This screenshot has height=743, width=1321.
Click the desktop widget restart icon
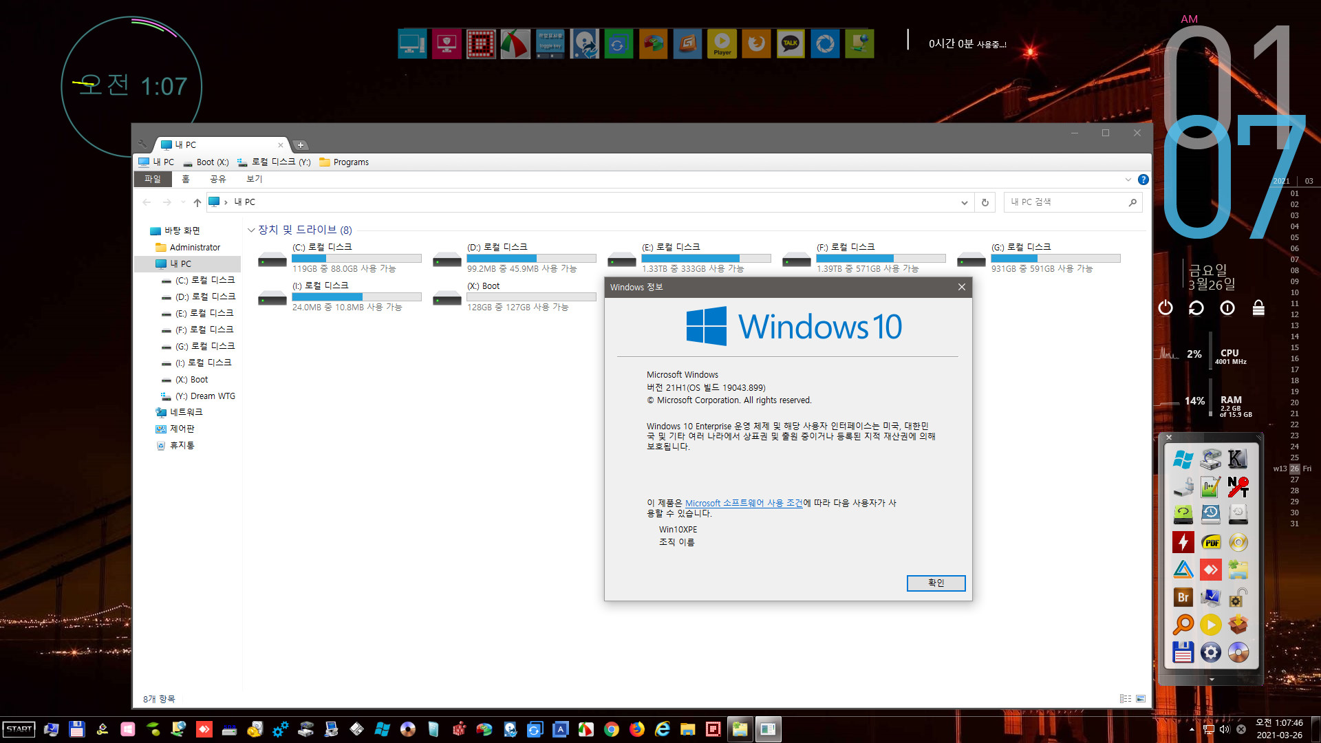click(1196, 308)
